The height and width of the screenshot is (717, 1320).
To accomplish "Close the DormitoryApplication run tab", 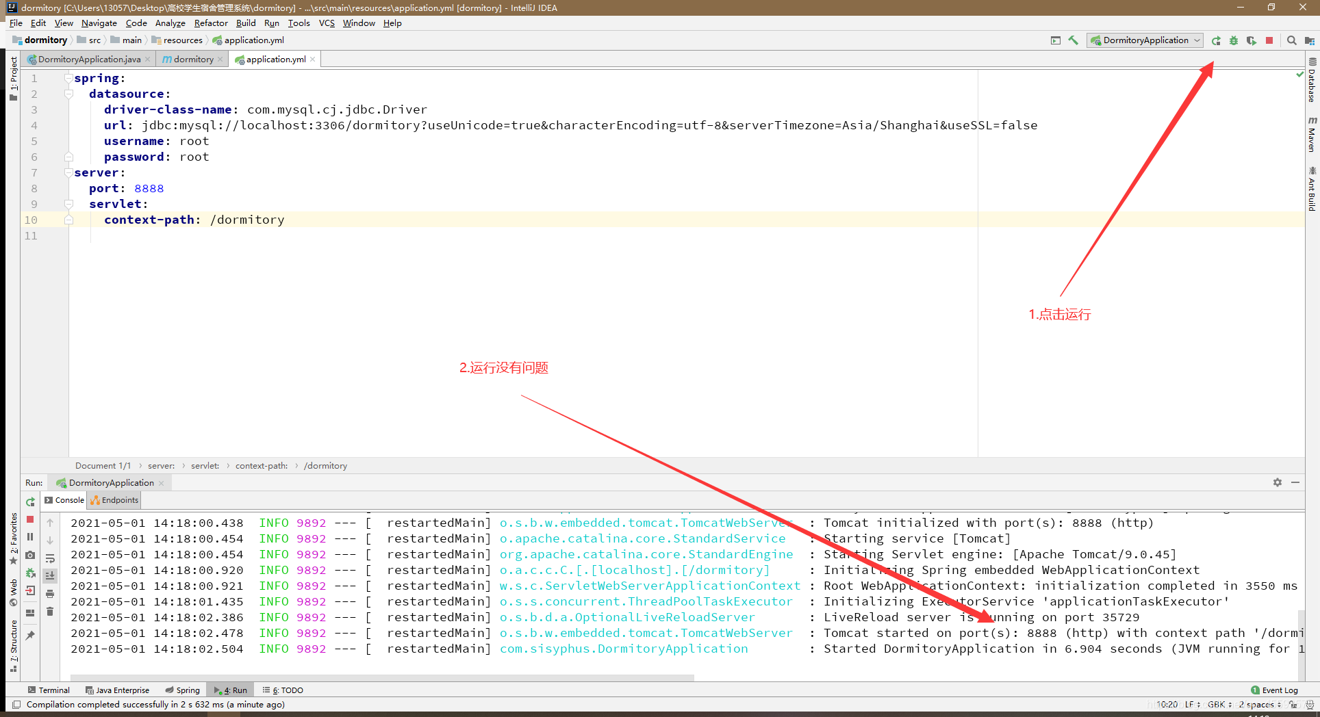I will (x=162, y=483).
